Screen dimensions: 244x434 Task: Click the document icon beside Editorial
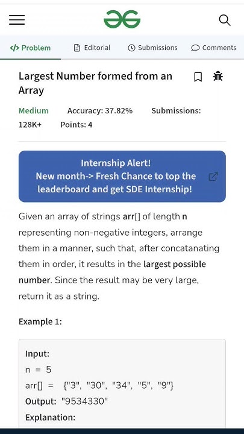pyautogui.click(x=77, y=48)
